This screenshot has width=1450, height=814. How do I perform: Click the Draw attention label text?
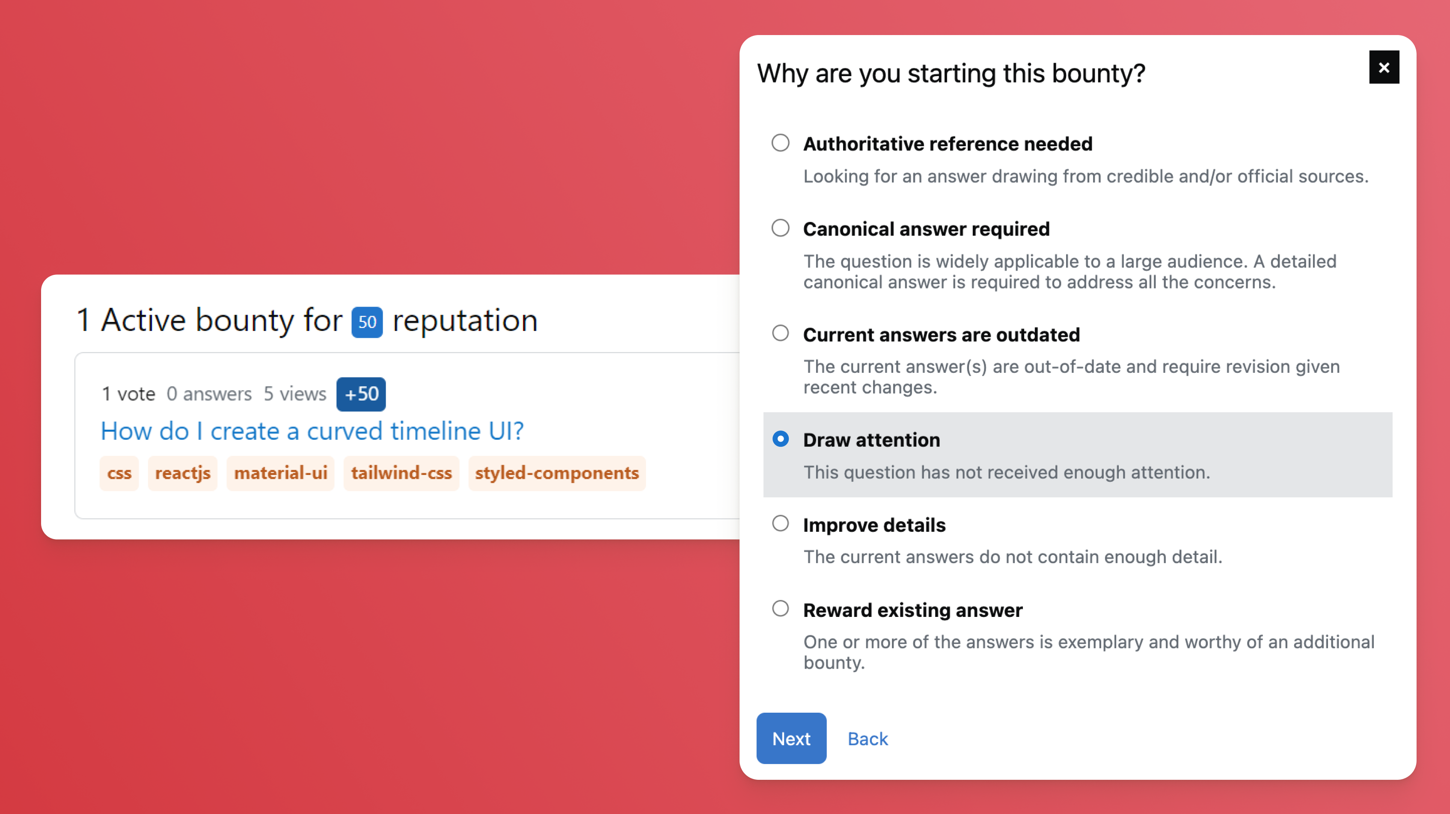tap(872, 439)
